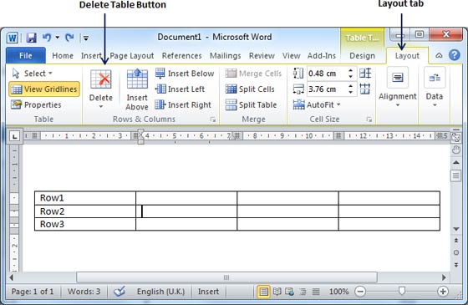Switch to the Table Tools Design tab
Screen dimensions: 468x305
tap(362, 55)
